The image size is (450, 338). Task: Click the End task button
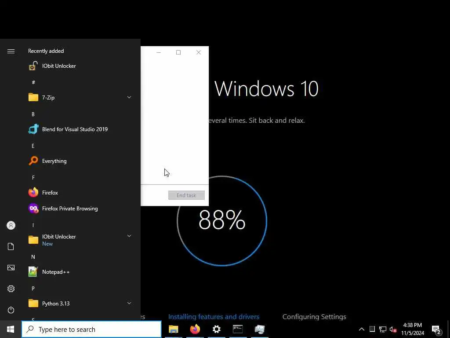(x=186, y=195)
